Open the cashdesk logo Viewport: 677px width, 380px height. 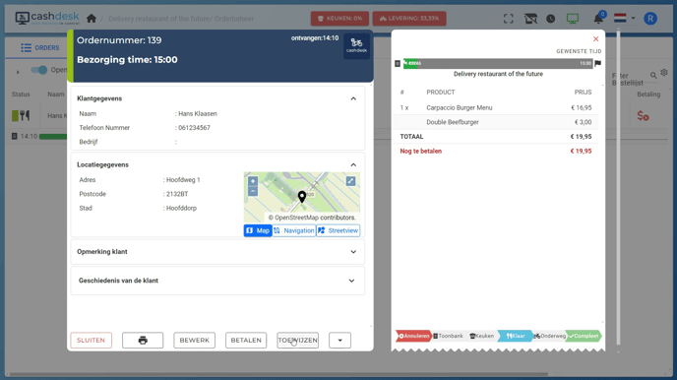[x=47, y=18]
